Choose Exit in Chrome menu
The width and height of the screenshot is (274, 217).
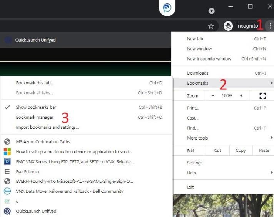click(224, 187)
